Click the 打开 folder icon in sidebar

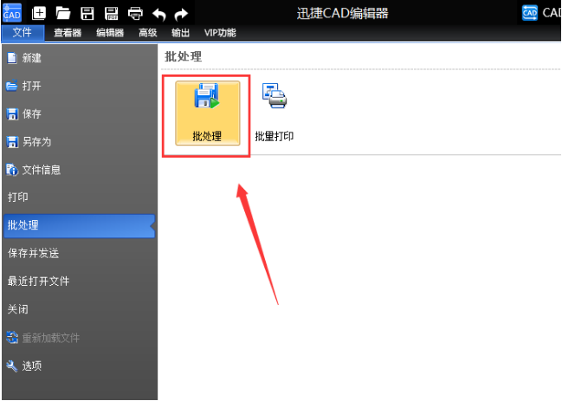point(11,85)
